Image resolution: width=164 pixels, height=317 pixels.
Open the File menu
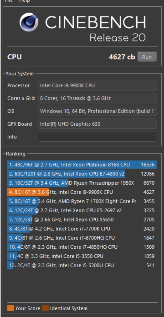9,1
